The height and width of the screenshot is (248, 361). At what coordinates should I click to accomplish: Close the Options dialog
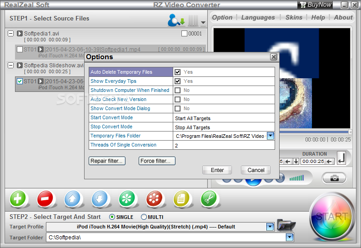tap(274, 57)
